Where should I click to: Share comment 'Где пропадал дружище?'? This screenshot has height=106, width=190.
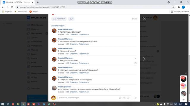(84, 34)
